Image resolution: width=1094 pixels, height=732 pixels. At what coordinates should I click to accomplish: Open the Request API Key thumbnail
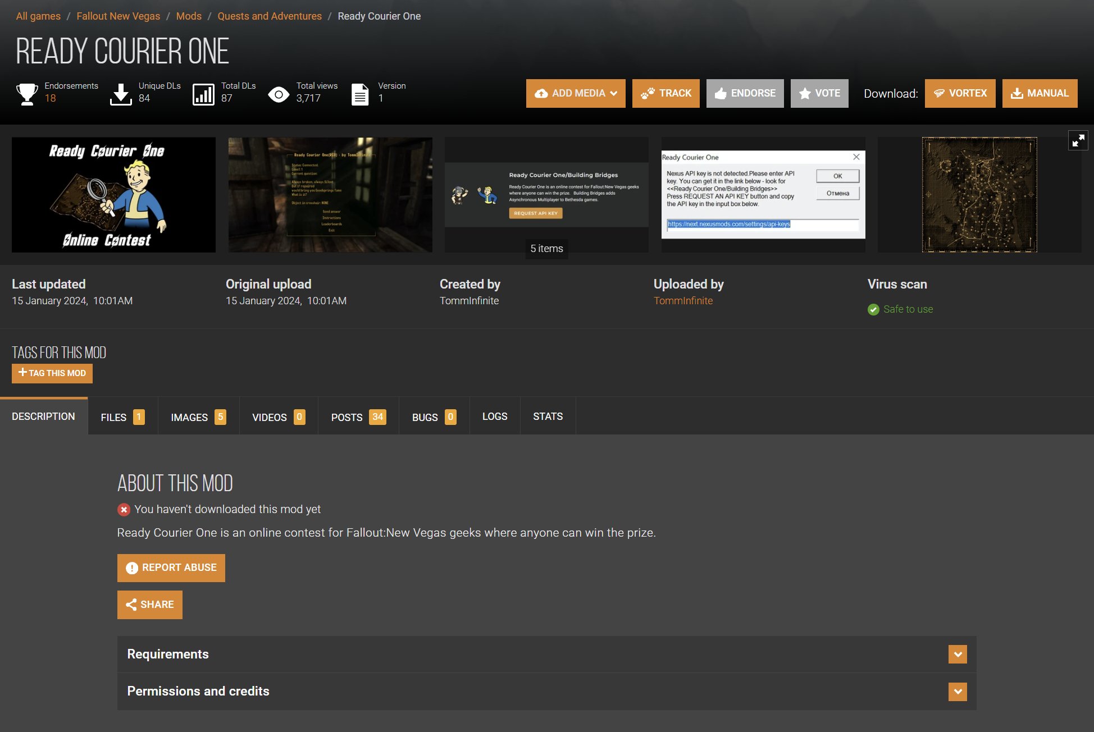coord(546,195)
